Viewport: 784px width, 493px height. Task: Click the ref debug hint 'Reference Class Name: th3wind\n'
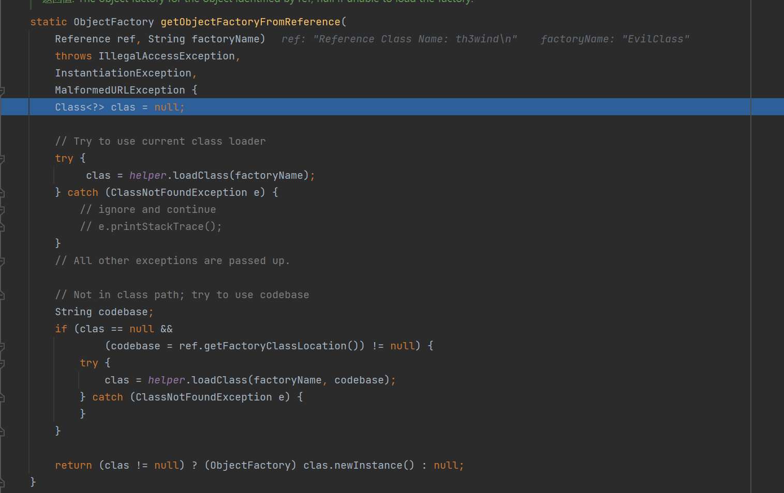pos(399,39)
